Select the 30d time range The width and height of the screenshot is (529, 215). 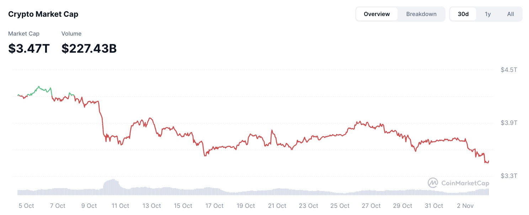pos(463,14)
